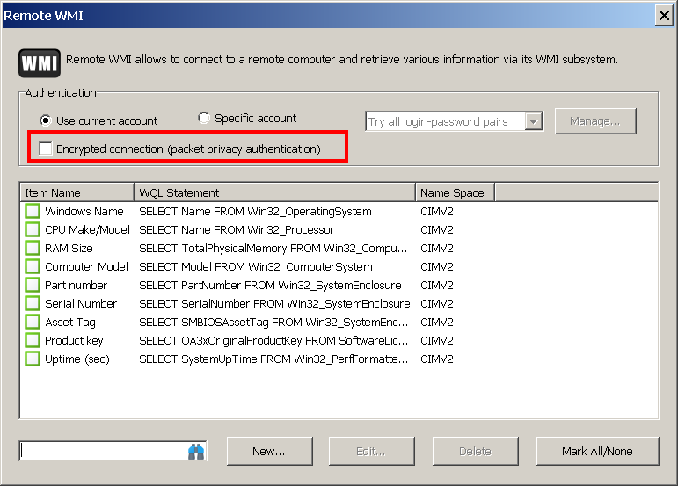
Task: Check the CPU Make/Model item box
Action: tap(33, 230)
